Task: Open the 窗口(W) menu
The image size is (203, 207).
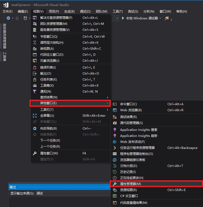Action: click(x=165, y=12)
